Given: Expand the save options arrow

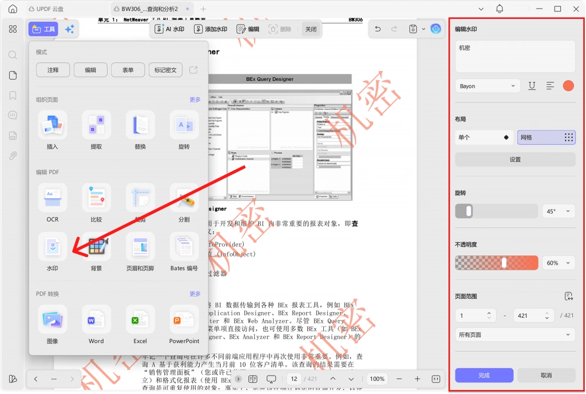Looking at the screenshot, I should (x=423, y=29).
